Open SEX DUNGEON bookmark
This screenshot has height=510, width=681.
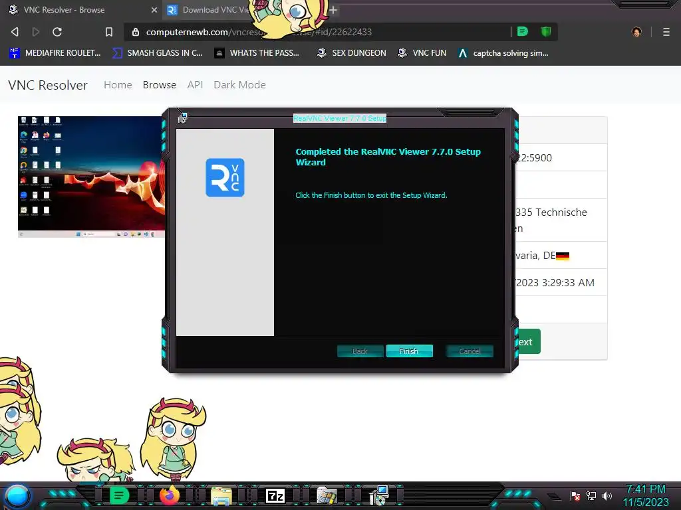point(352,53)
